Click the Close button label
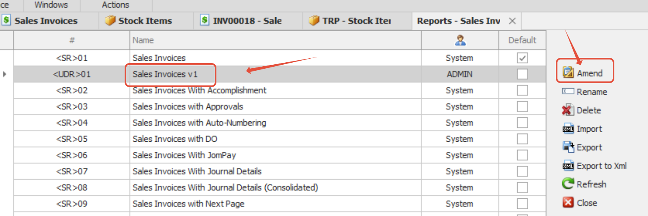The height and width of the screenshot is (216, 648). [x=587, y=203]
